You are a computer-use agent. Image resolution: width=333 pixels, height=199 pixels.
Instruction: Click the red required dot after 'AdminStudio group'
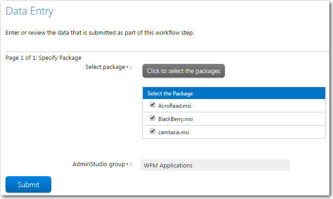127,164
